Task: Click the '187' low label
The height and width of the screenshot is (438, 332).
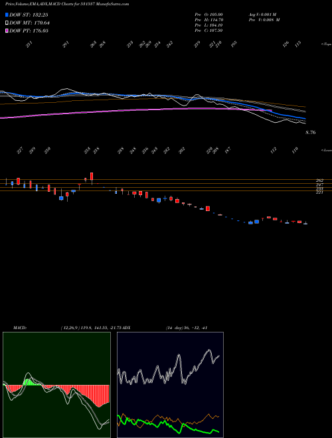Action: [x=228, y=150]
